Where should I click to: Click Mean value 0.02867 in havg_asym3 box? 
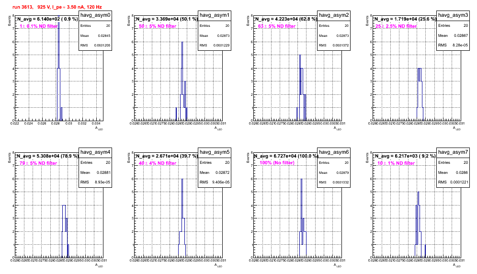[x=461, y=35]
